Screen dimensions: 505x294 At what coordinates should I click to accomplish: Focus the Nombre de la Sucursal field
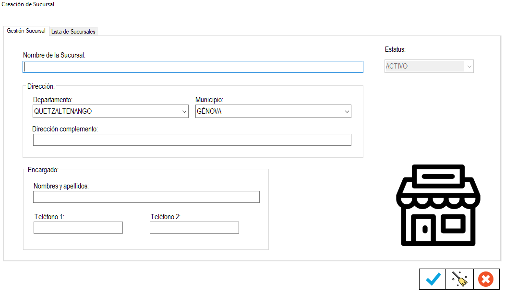192,67
